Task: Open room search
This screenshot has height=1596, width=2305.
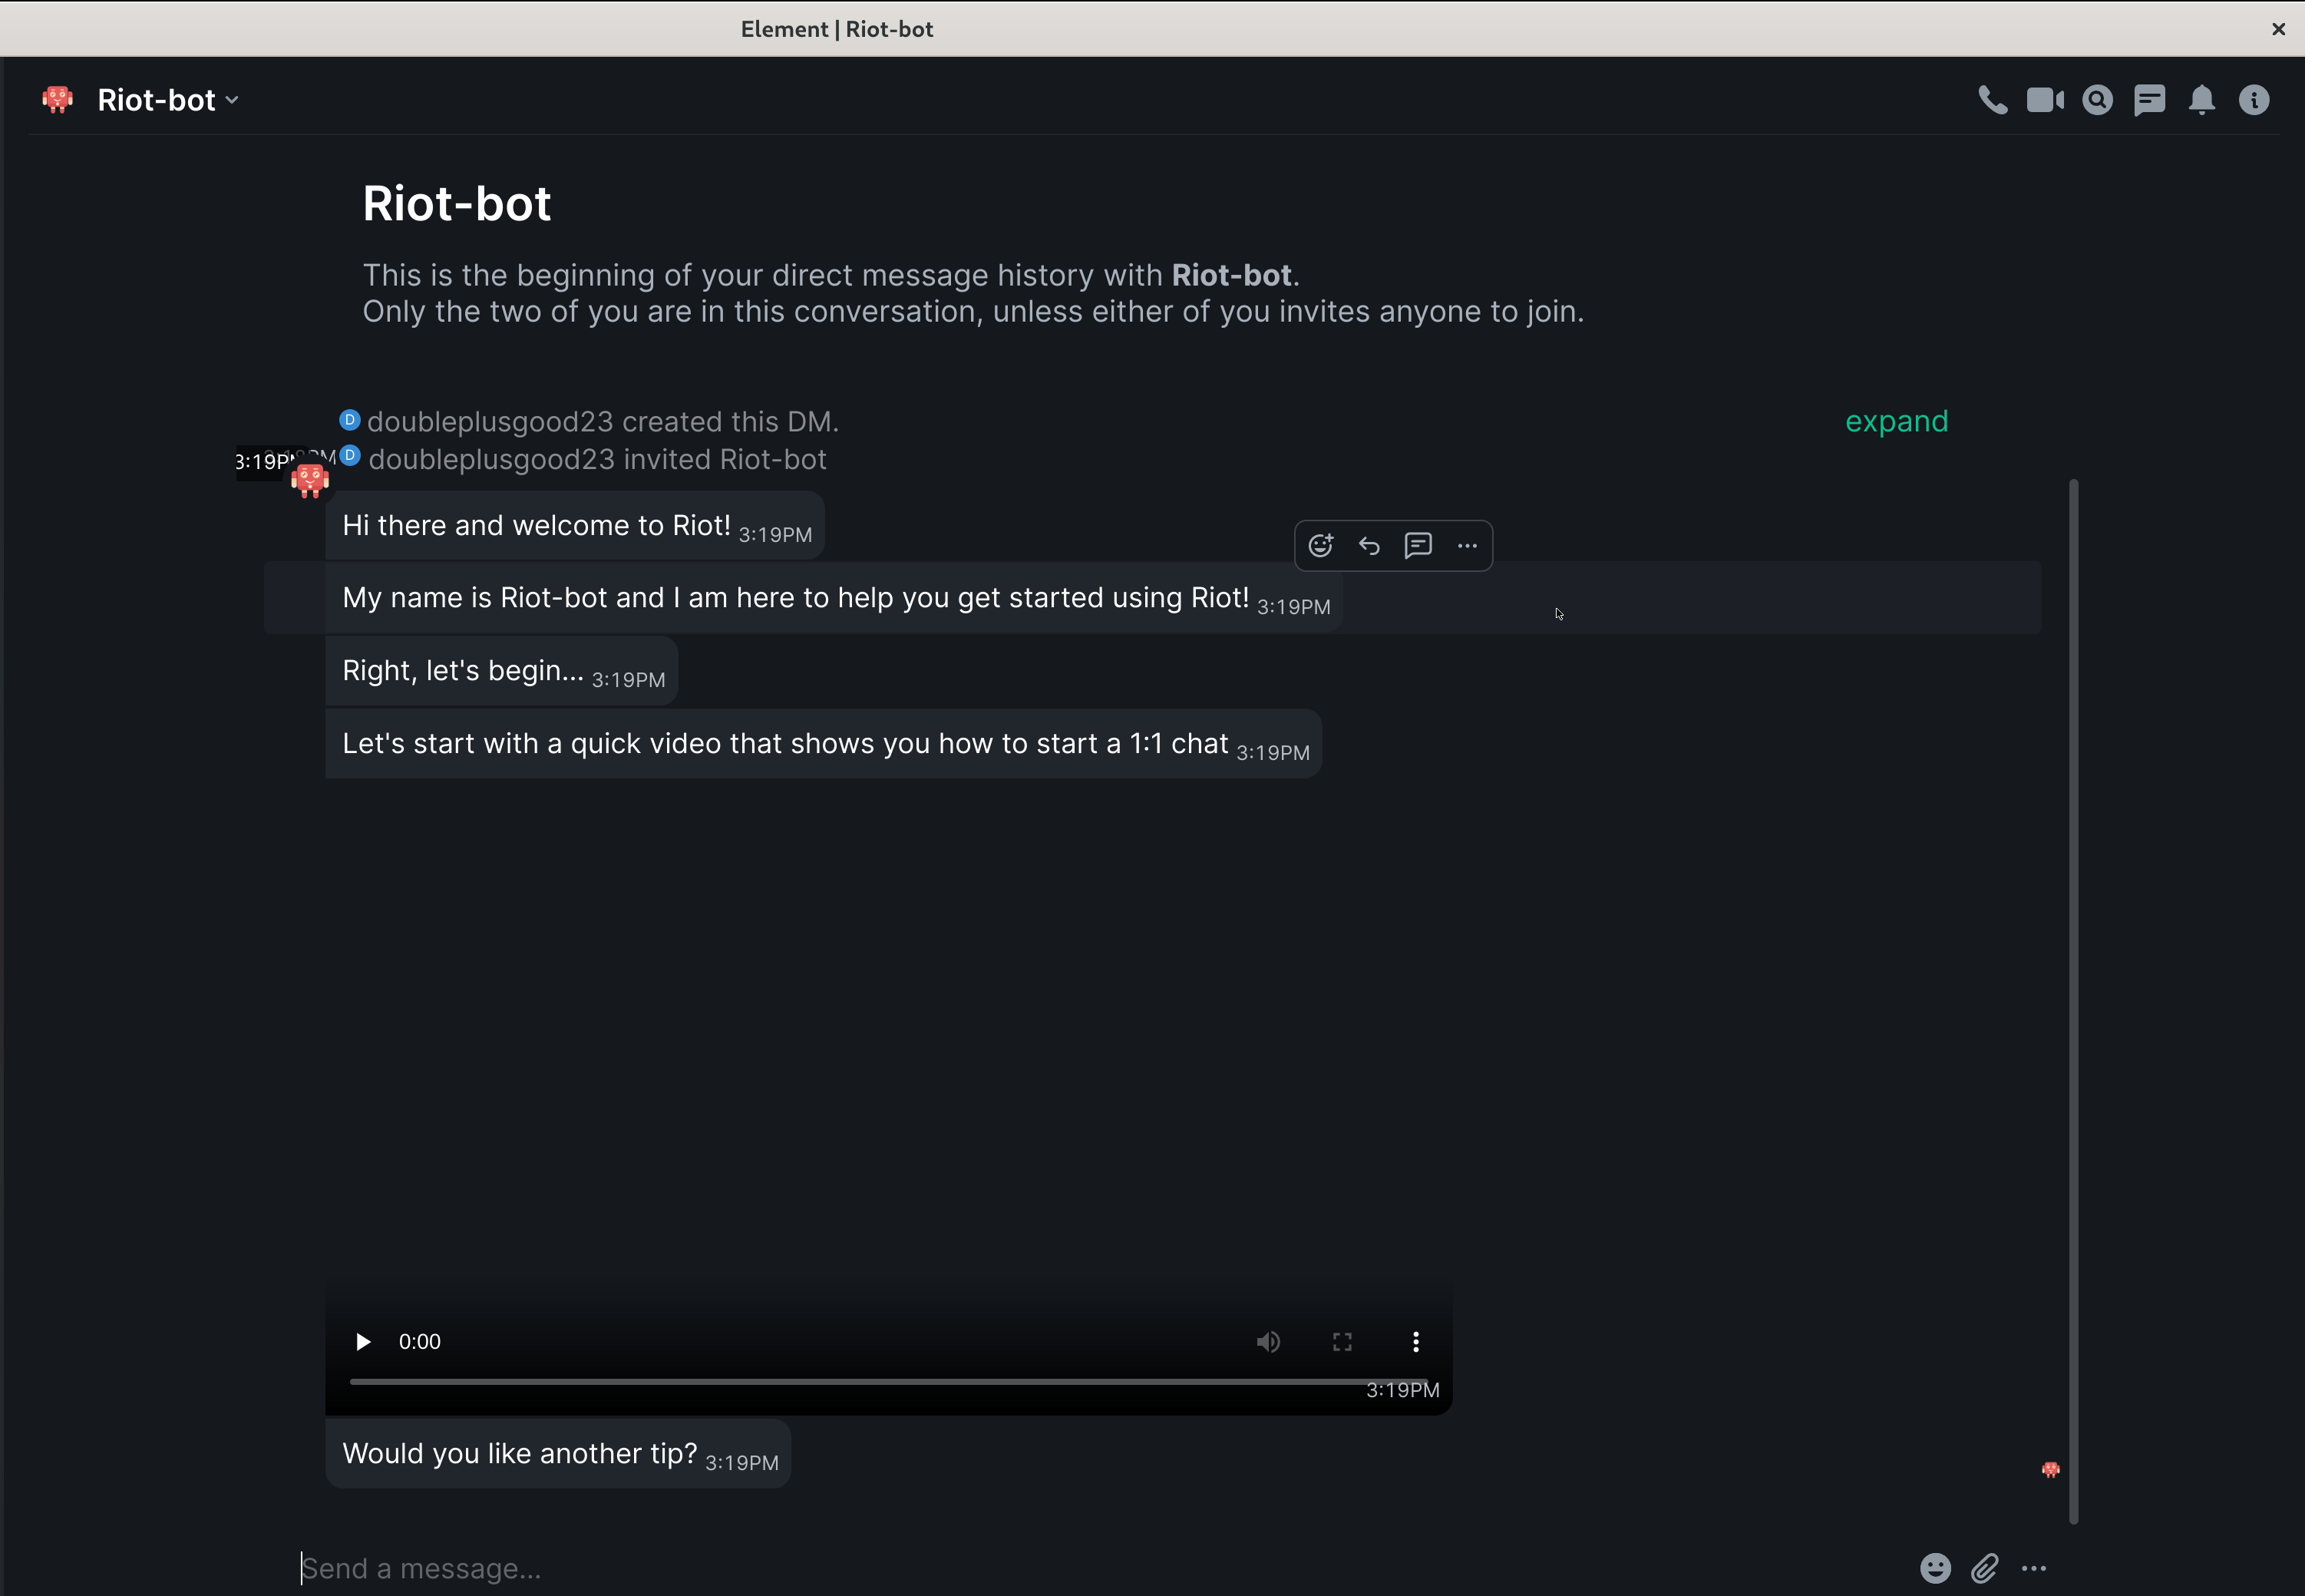Action: pos(2097,100)
